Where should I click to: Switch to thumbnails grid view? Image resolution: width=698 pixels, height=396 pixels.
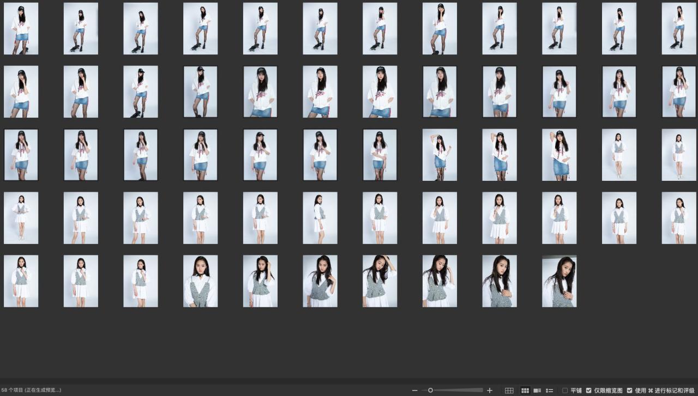[525, 391]
